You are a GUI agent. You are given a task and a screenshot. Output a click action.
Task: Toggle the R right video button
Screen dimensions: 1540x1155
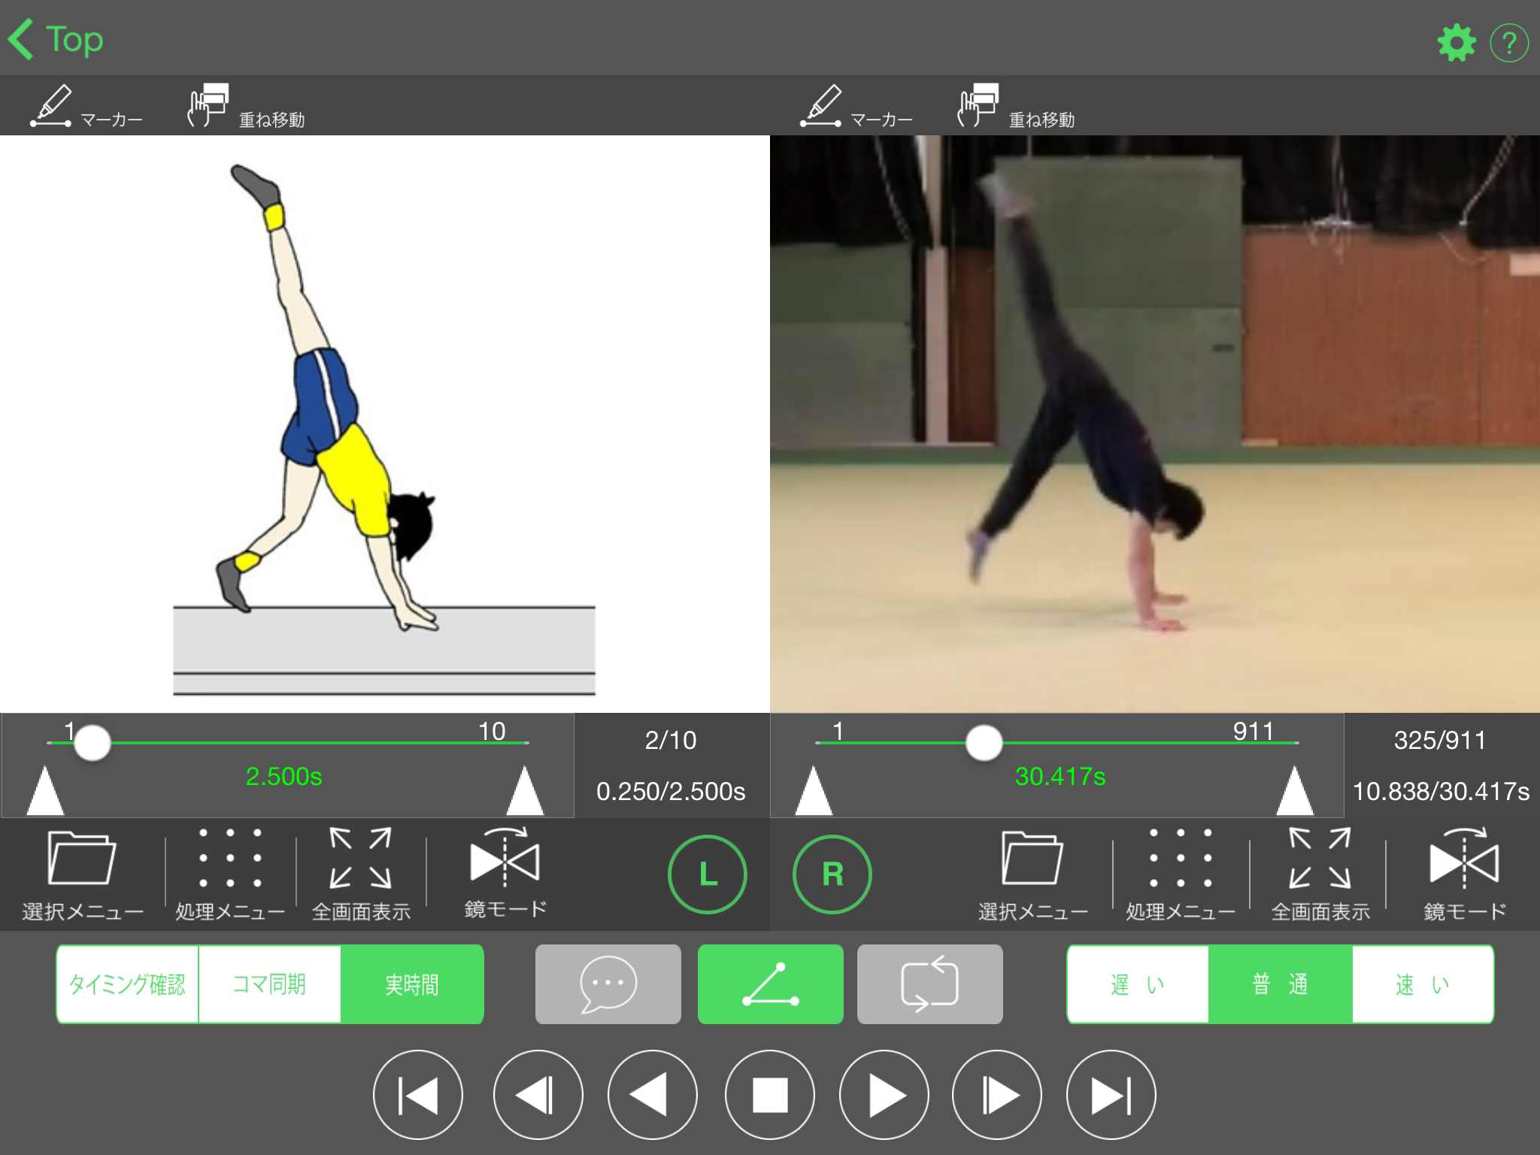pos(832,875)
